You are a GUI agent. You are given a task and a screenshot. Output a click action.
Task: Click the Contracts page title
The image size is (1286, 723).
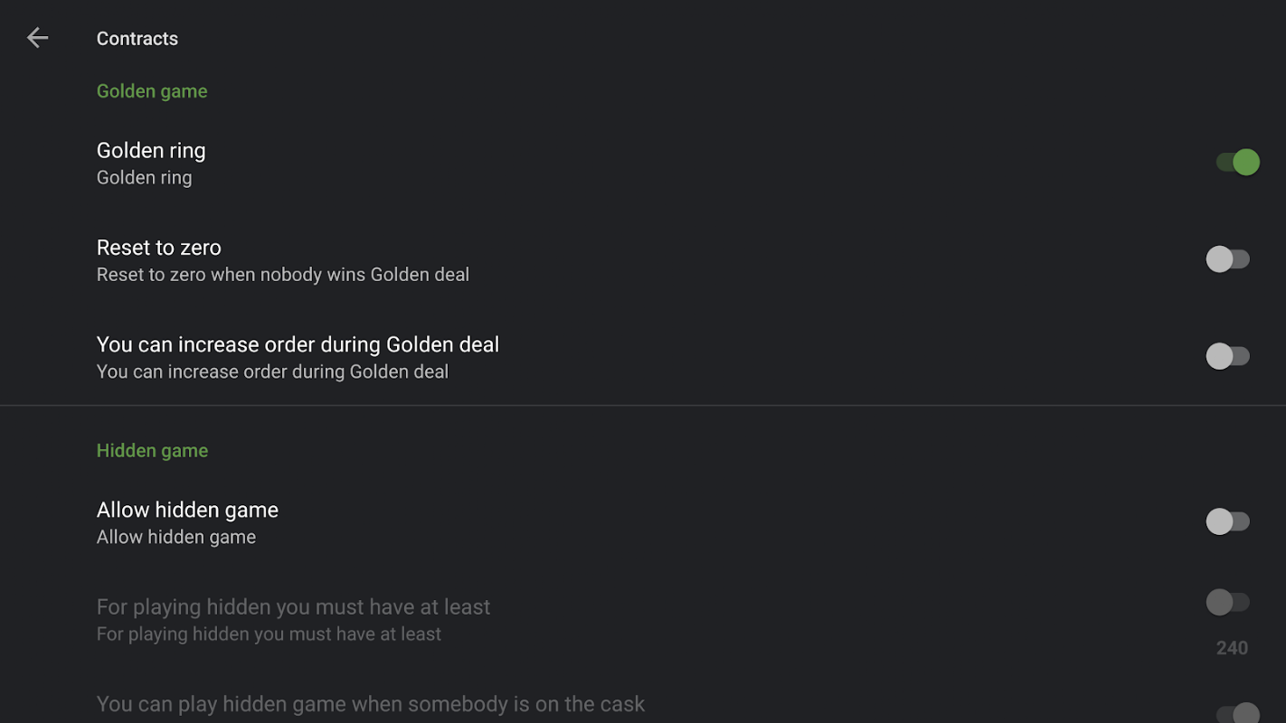137,39
